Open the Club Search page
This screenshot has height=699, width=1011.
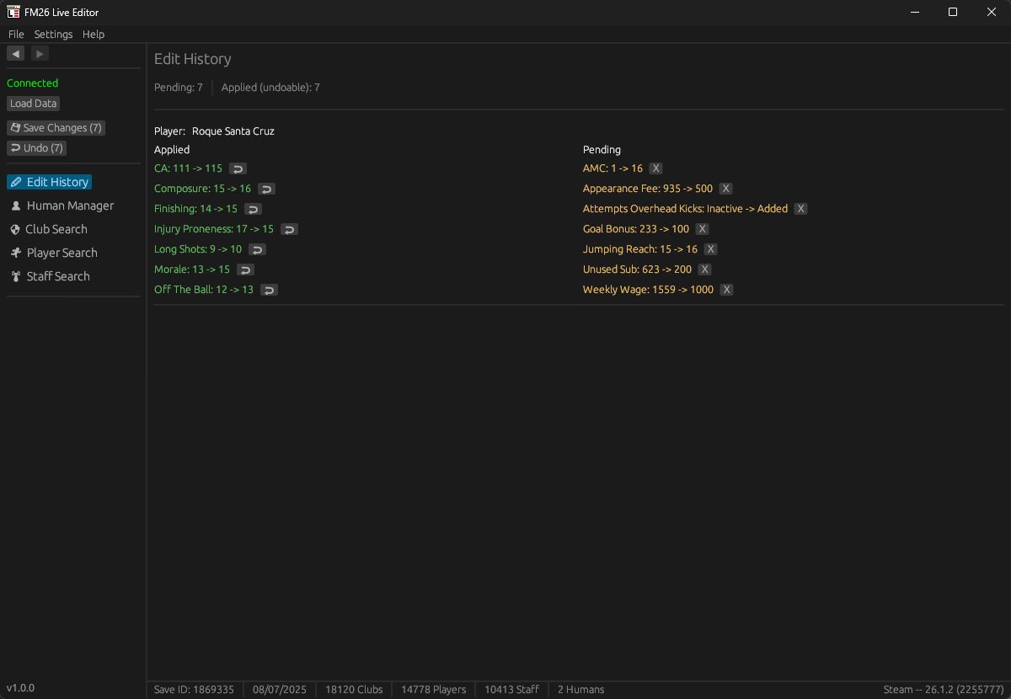point(56,229)
